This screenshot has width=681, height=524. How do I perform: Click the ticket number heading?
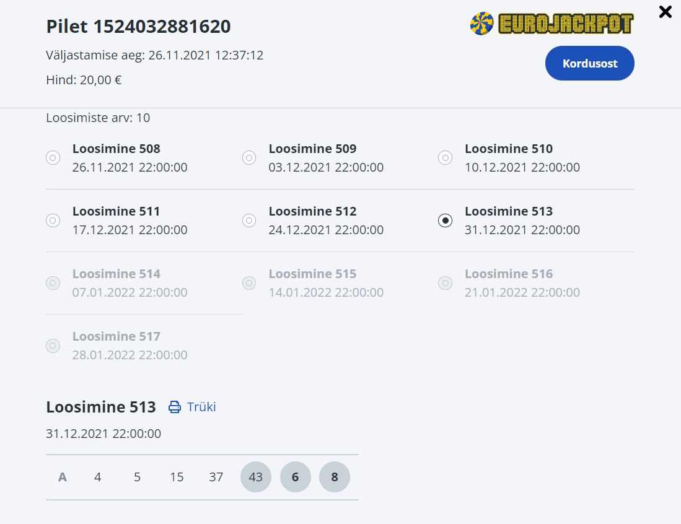coord(138,27)
